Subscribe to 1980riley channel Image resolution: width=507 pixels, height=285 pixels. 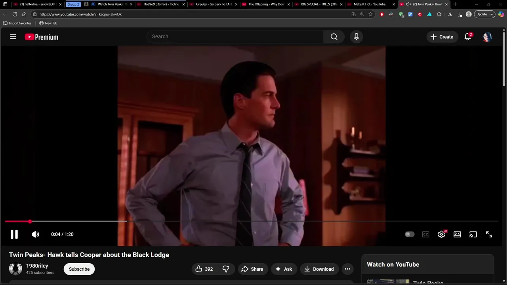pos(79,269)
